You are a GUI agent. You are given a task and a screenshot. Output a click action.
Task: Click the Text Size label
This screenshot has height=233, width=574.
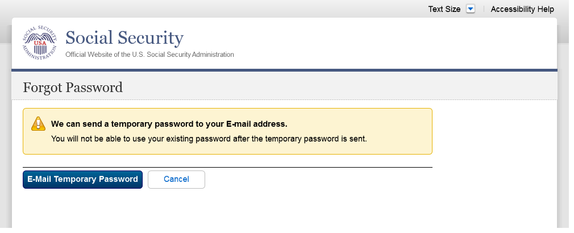click(444, 9)
